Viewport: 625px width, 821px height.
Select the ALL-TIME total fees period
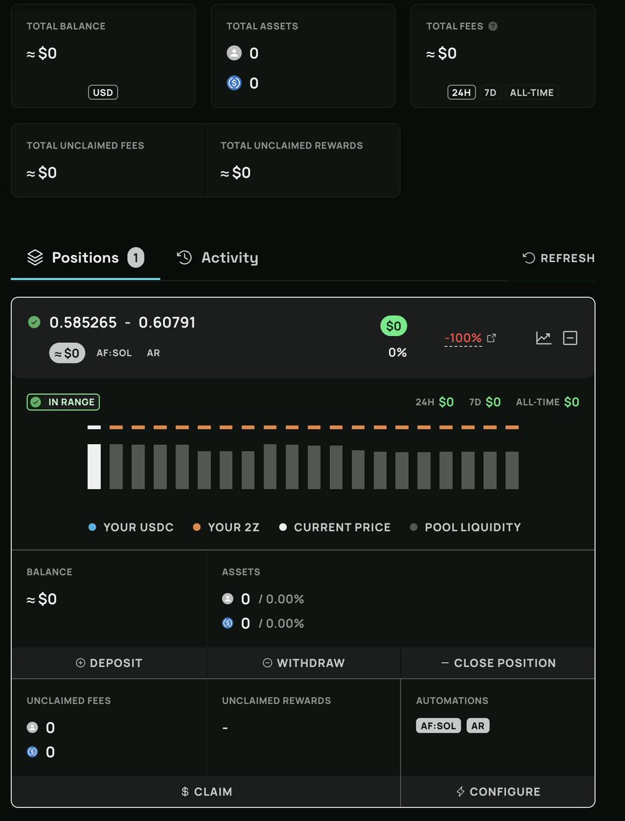click(532, 92)
